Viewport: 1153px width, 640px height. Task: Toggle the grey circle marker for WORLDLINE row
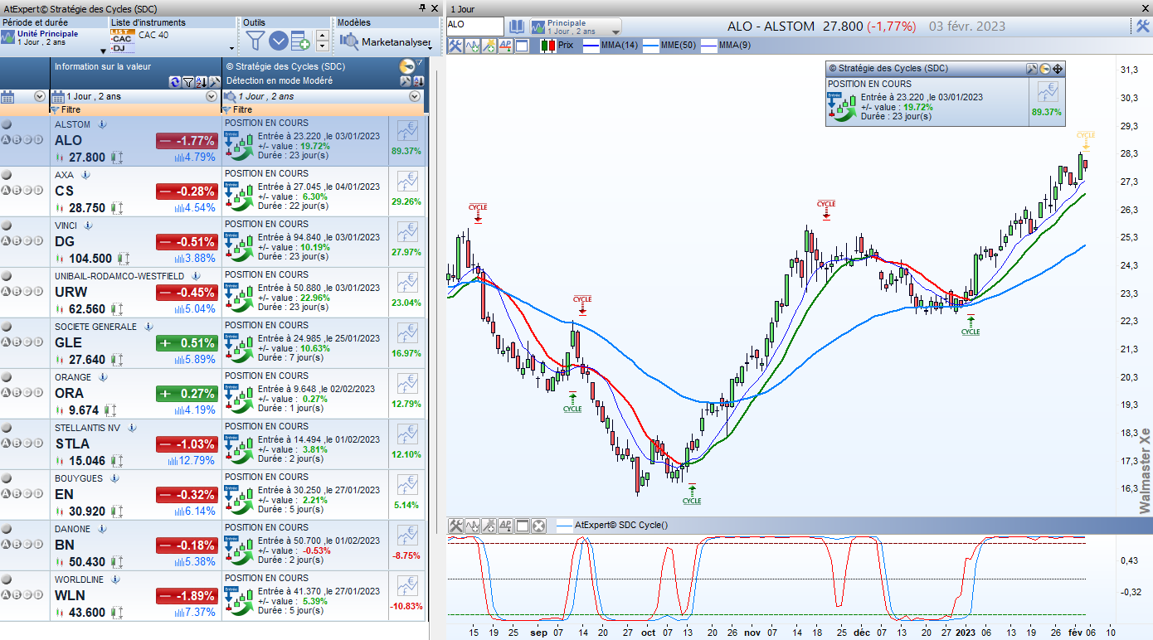[x=7, y=579]
